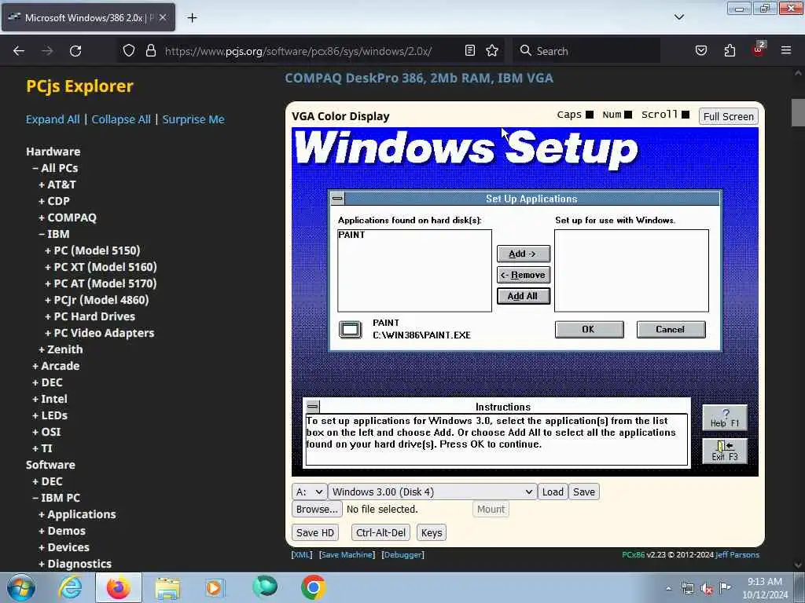This screenshot has width=805, height=603.
Task: Bookmark this page with the star icon
Action: pyautogui.click(x=492, y=50)
